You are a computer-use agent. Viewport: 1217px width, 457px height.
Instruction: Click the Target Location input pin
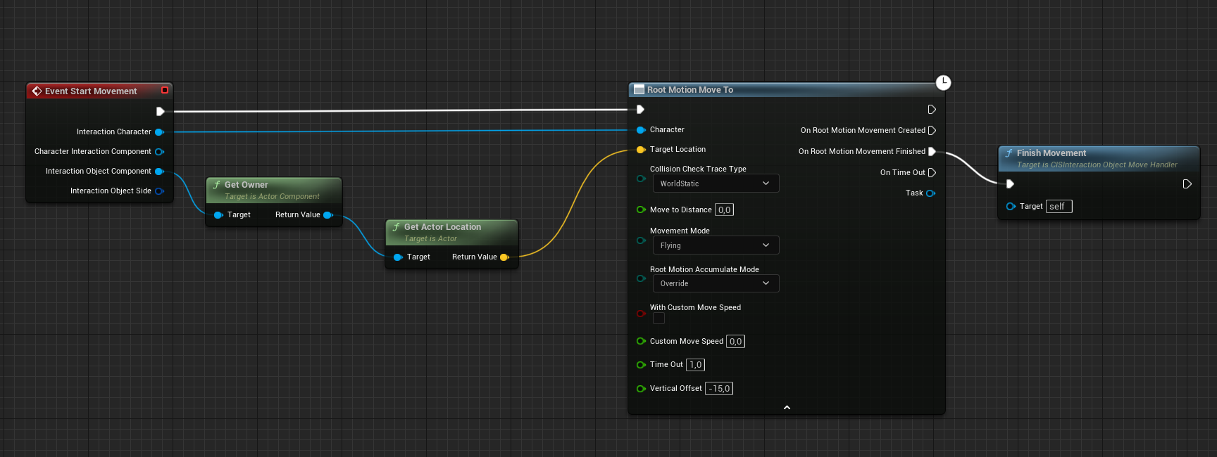pos(641,150)
